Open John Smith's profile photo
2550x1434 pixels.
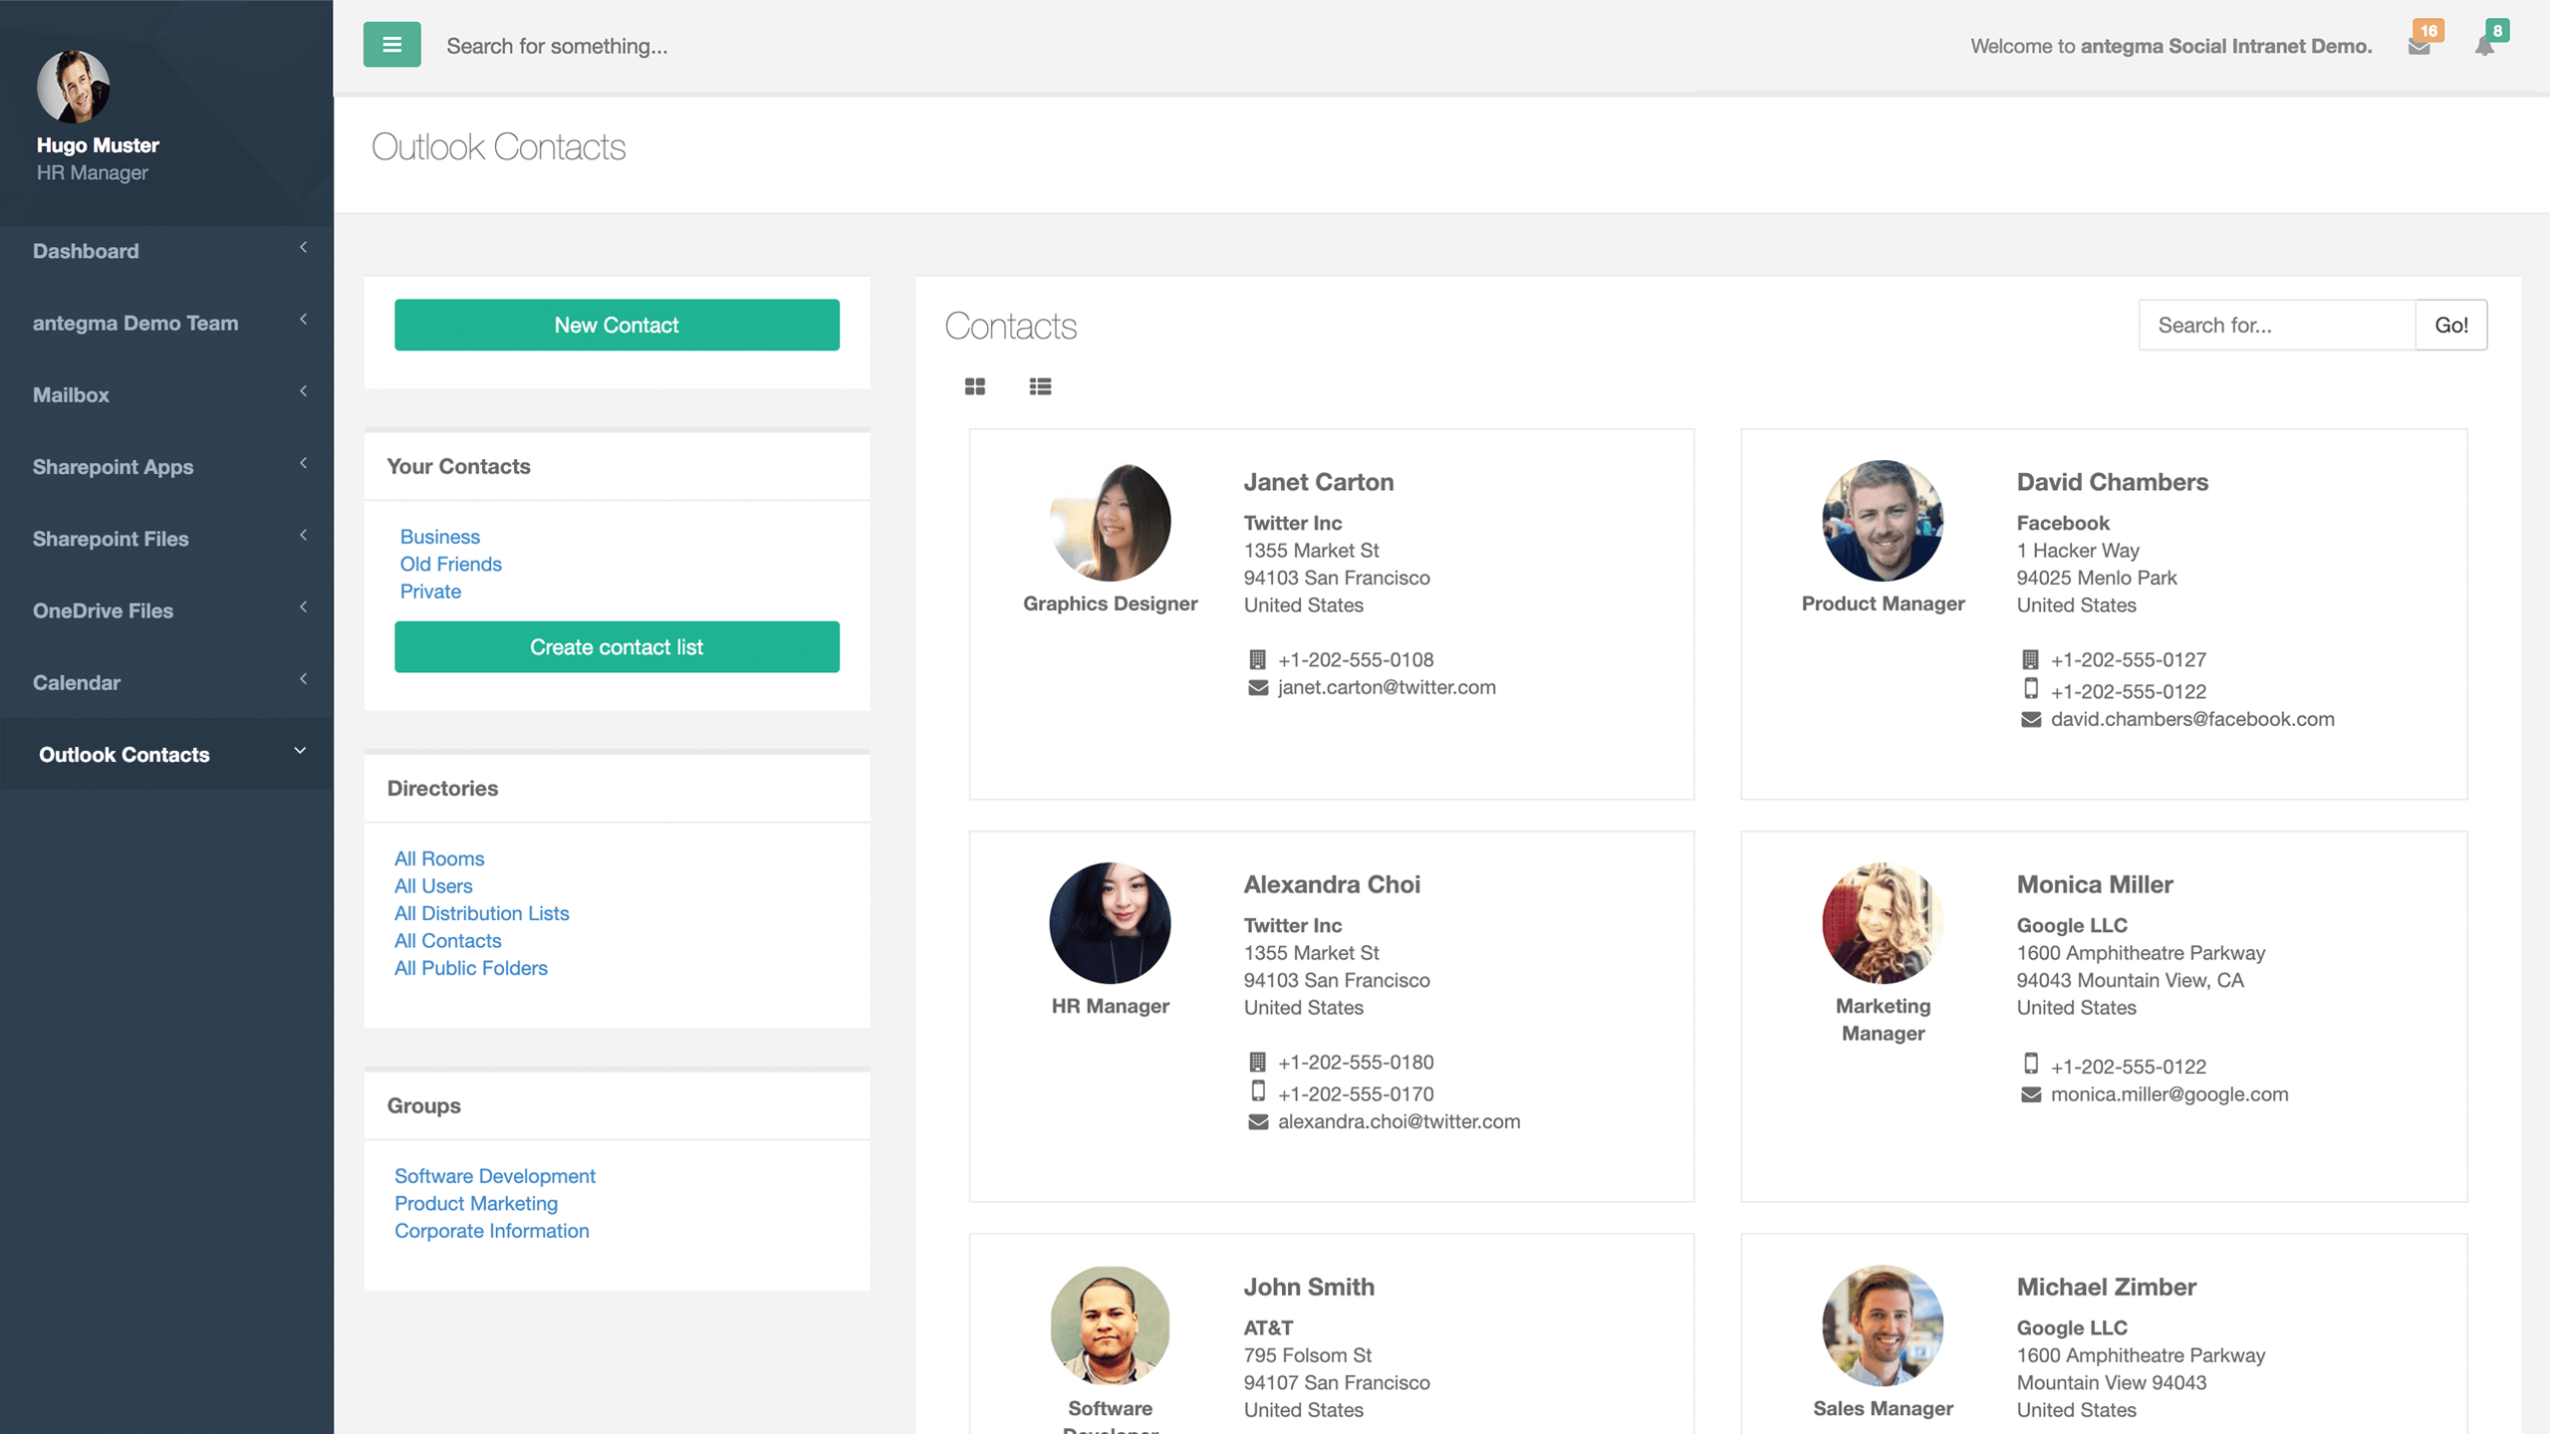(x=1110, y=1325)
